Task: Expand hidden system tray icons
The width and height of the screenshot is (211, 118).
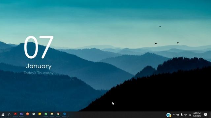Action: [174, 115]
